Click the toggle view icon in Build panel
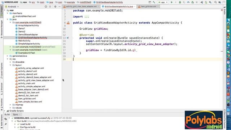Screen dimensions: 231x130 pyautogui.click(x=6, y=119)
